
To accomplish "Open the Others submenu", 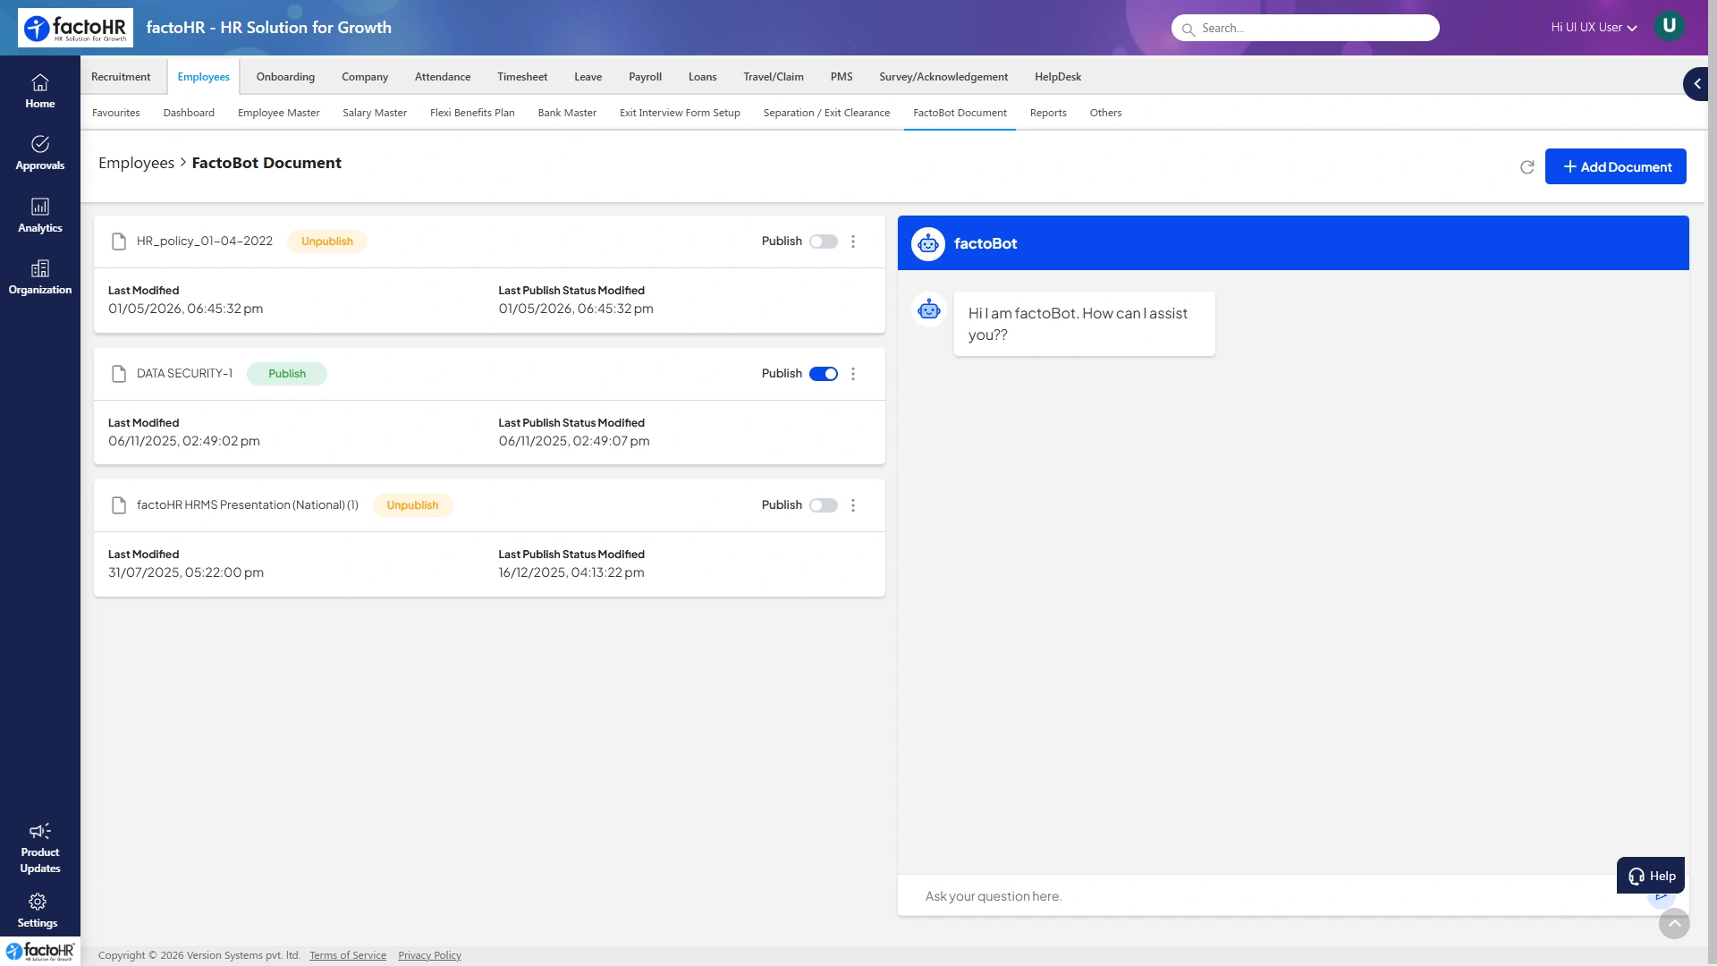I will click(x=1105, y=113).
